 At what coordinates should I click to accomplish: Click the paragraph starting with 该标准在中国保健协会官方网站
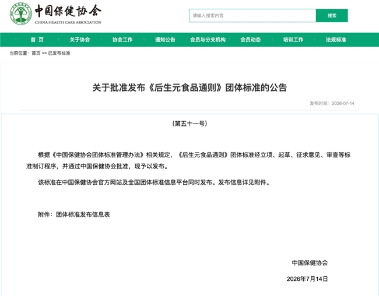click(x=154, y=182)
